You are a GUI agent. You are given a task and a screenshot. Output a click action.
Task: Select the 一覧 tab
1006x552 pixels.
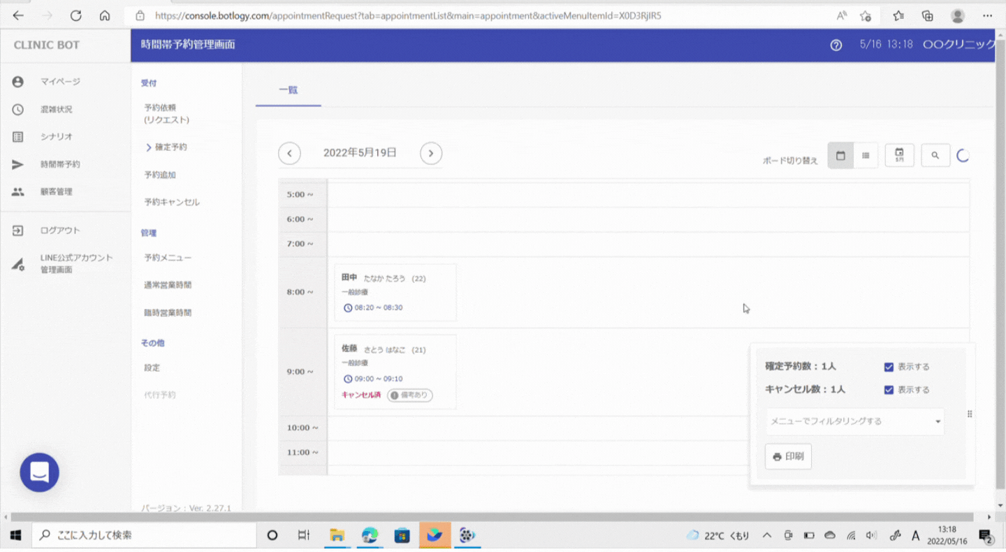coord(289,90)
